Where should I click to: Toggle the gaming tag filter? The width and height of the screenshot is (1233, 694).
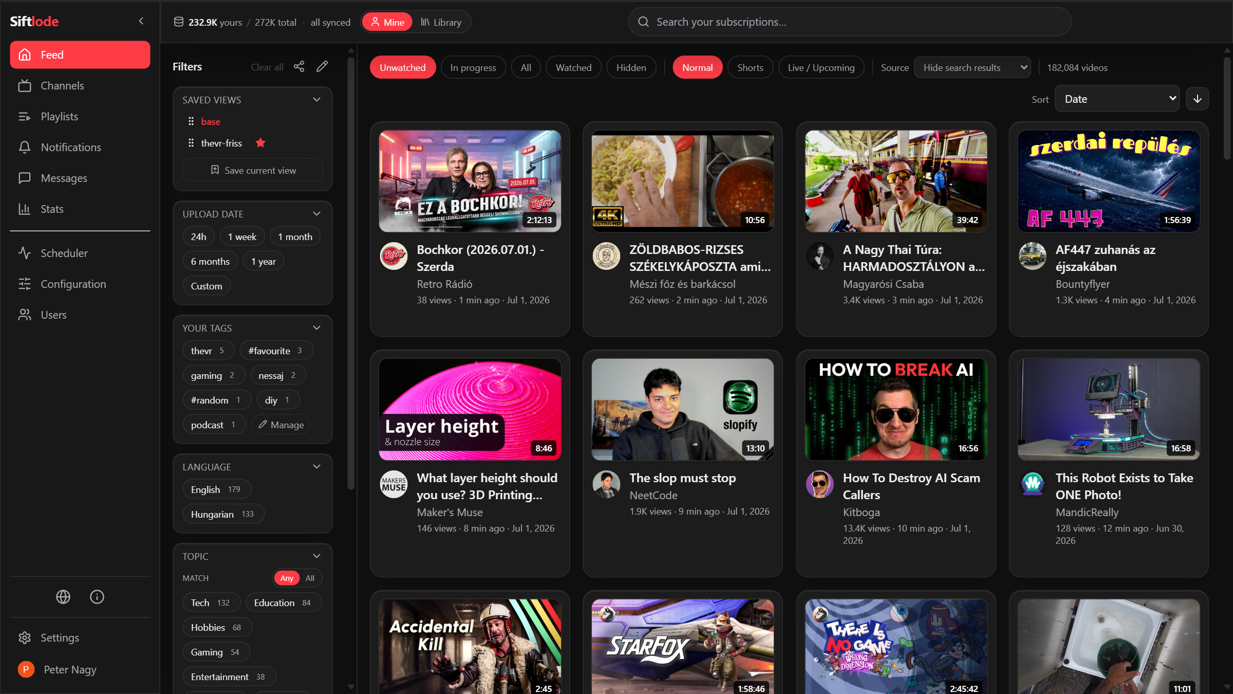tap(213, 375)
